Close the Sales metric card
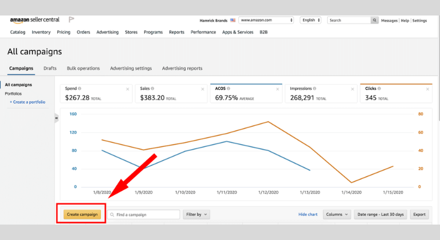440x240 pixels. pyautogui.click(x=202, y=89)
